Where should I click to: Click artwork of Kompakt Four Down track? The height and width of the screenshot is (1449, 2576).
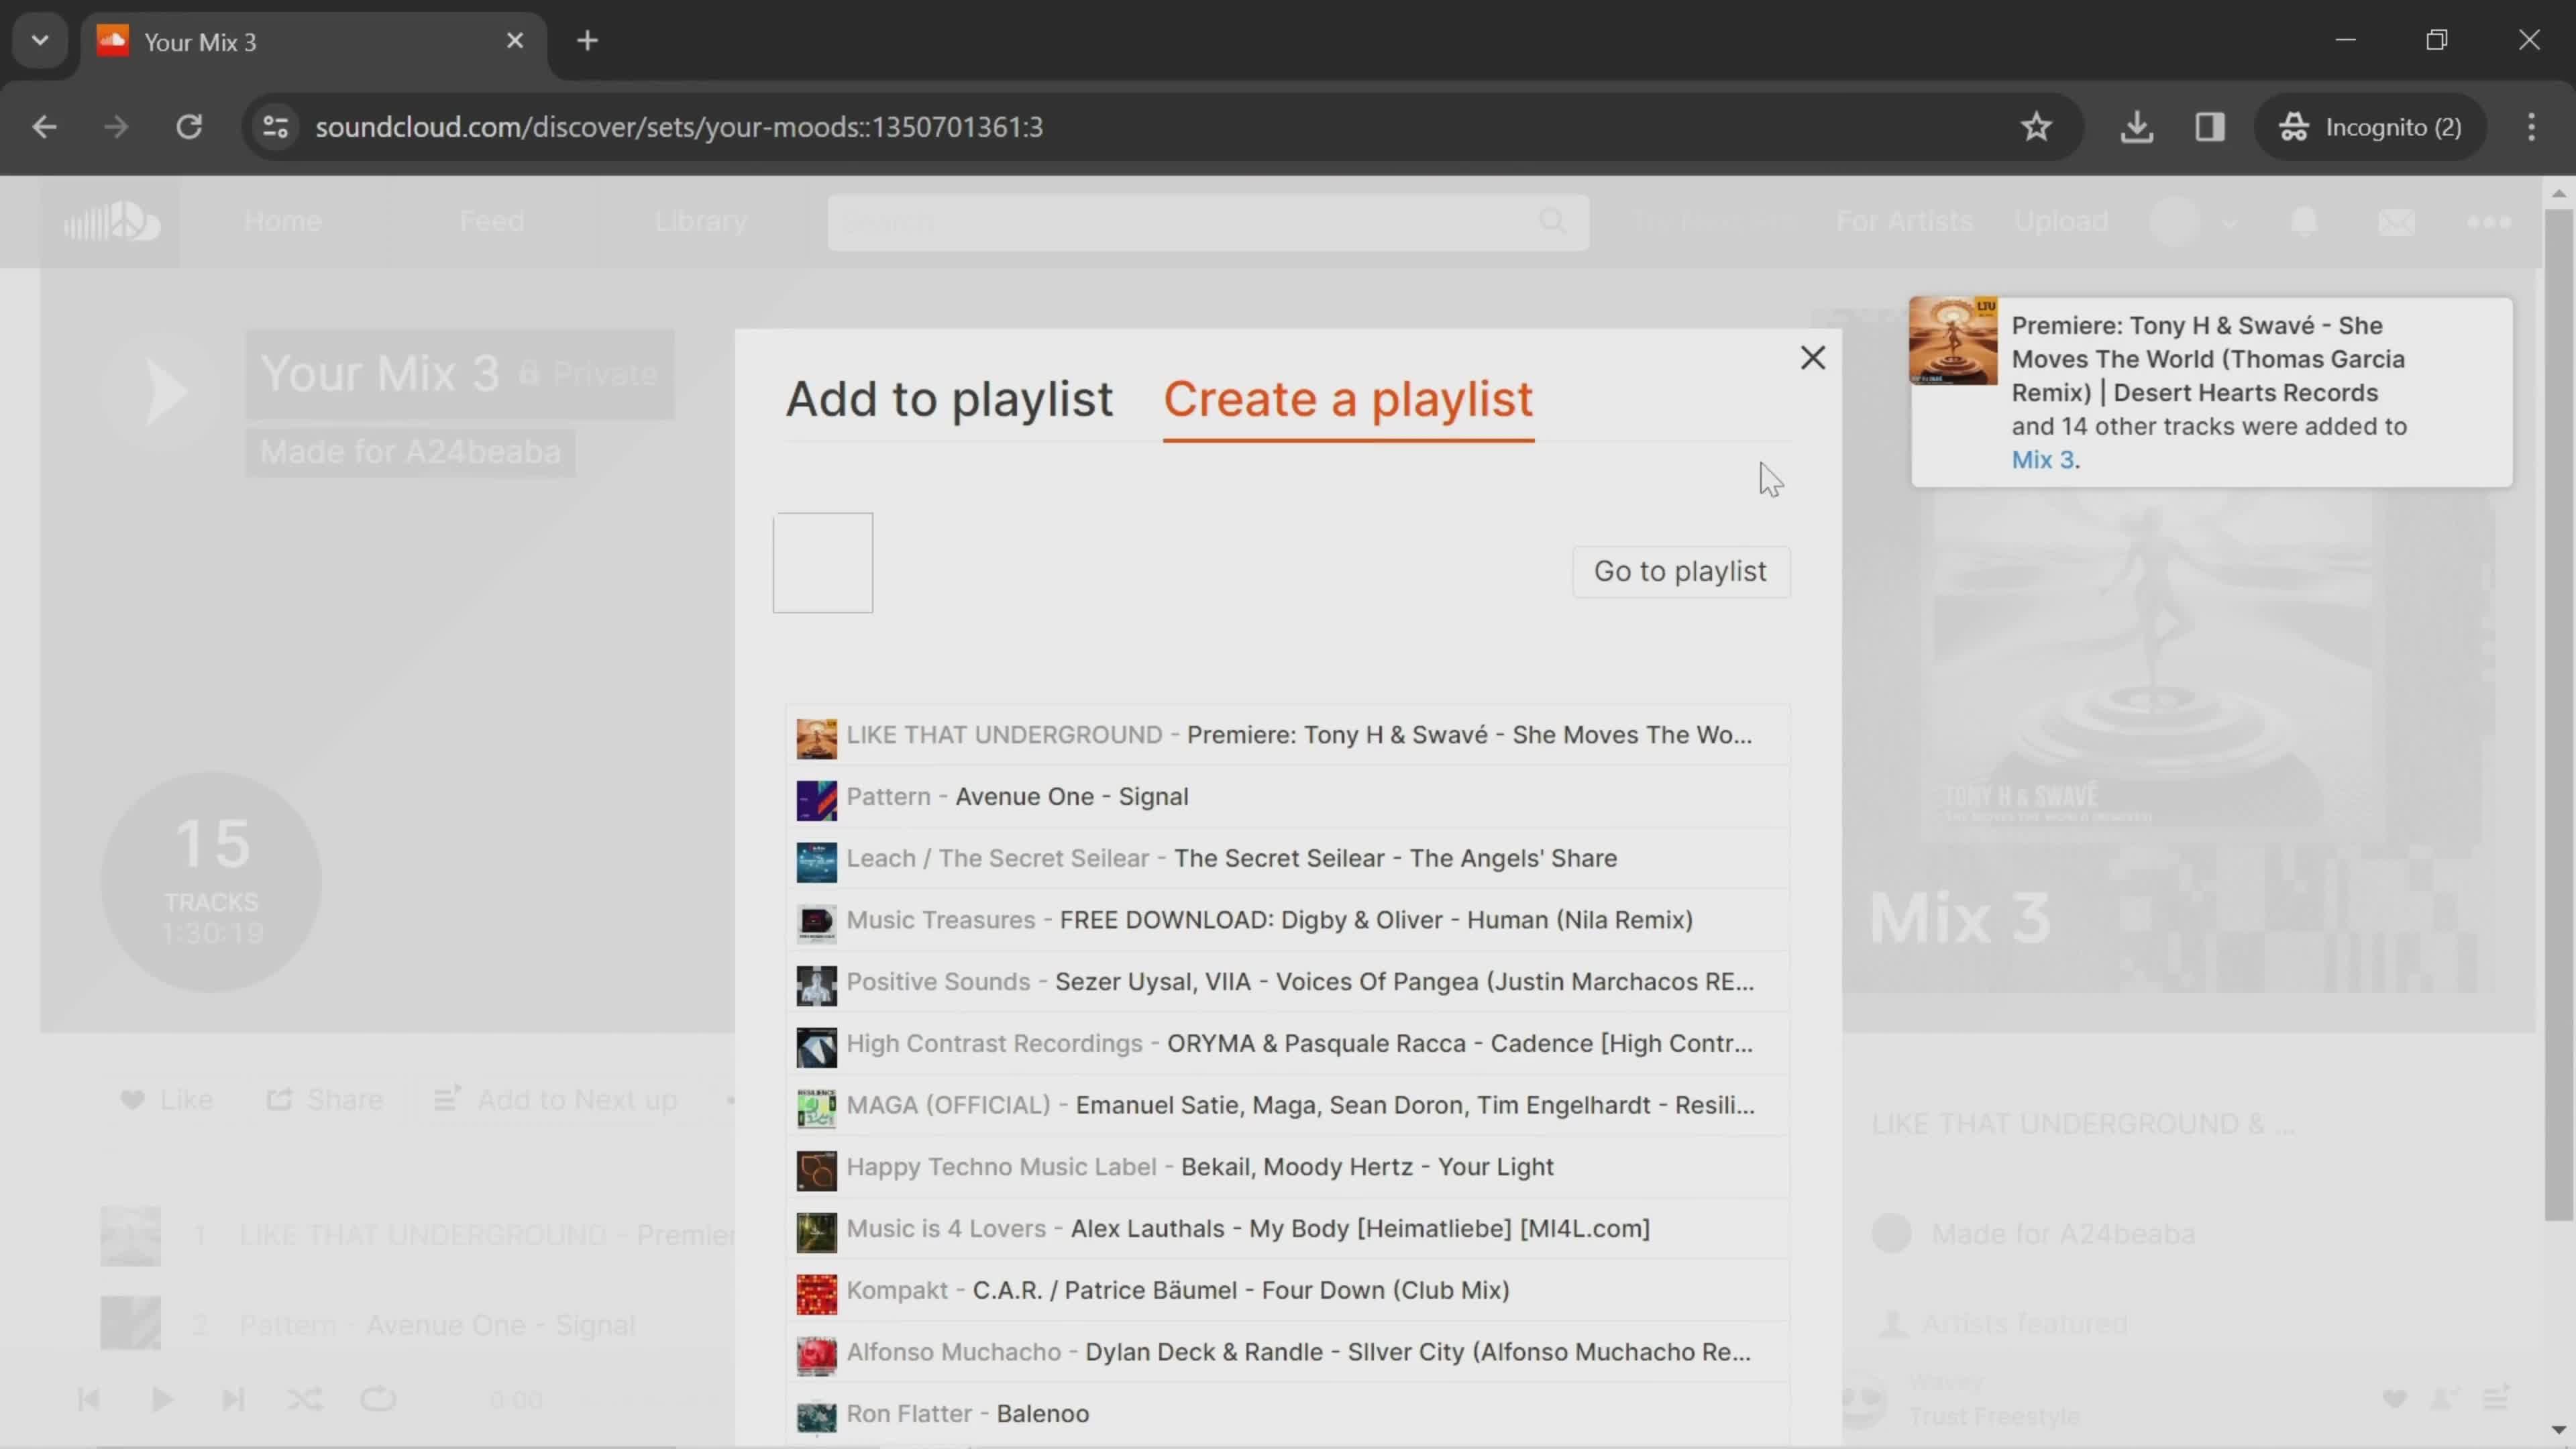[x=816, y=1294]
